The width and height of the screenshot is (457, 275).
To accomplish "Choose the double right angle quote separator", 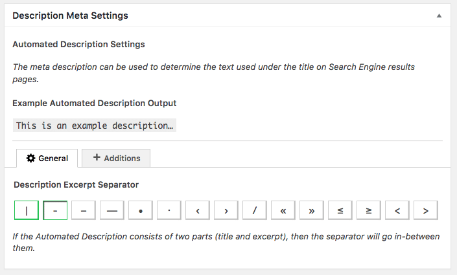I will point(312,210).
